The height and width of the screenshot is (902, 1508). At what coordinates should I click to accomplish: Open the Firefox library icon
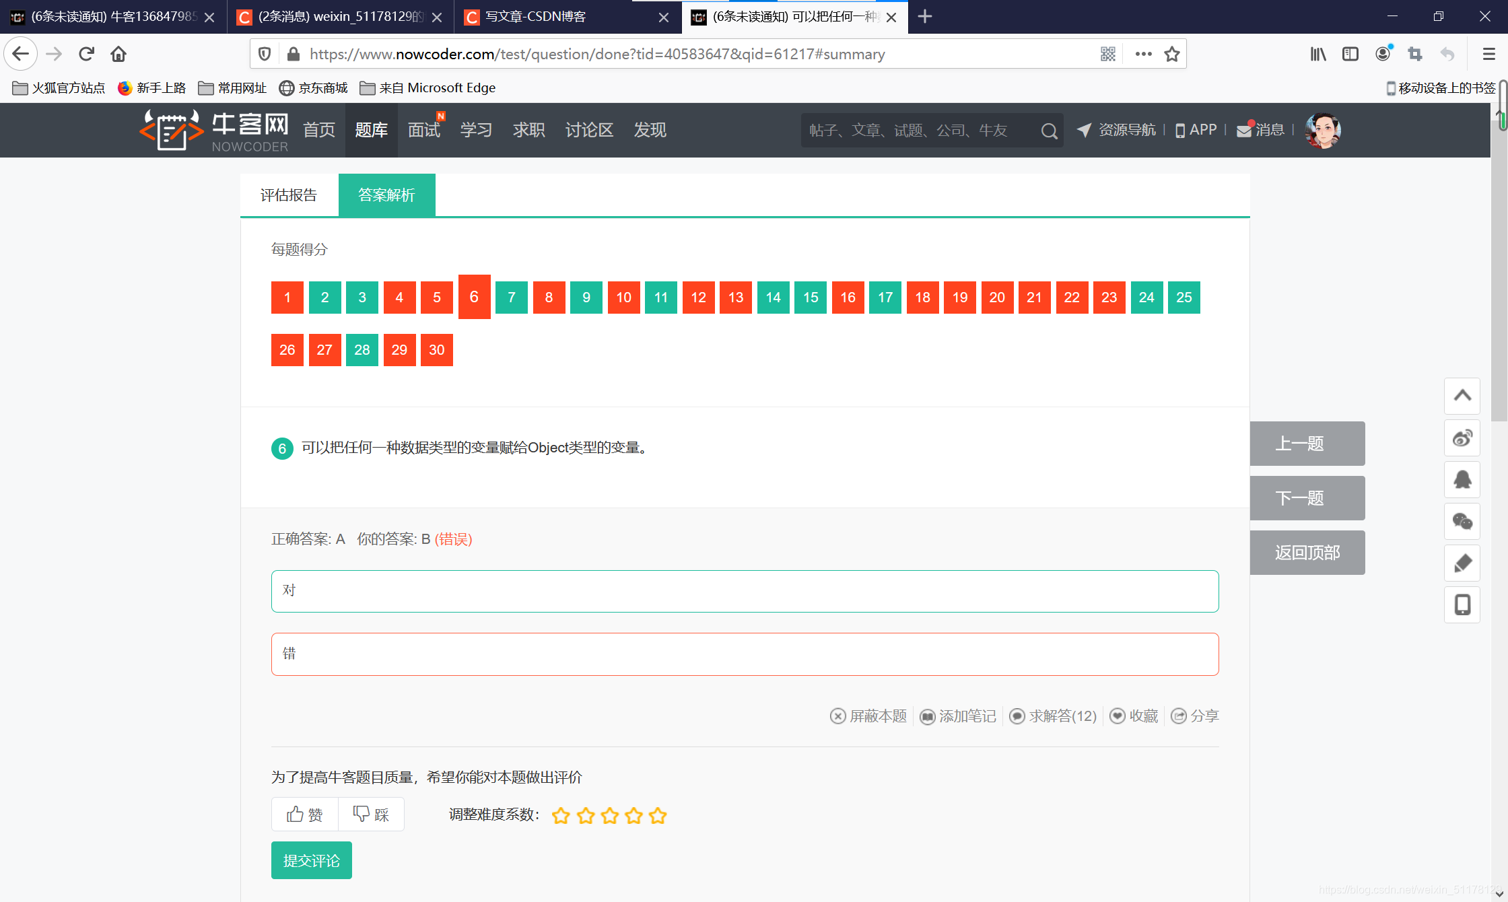[x=1318, y=54]
